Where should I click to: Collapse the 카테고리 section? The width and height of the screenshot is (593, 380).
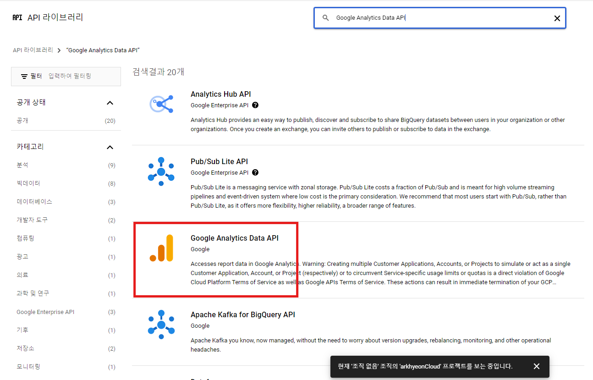110,147
